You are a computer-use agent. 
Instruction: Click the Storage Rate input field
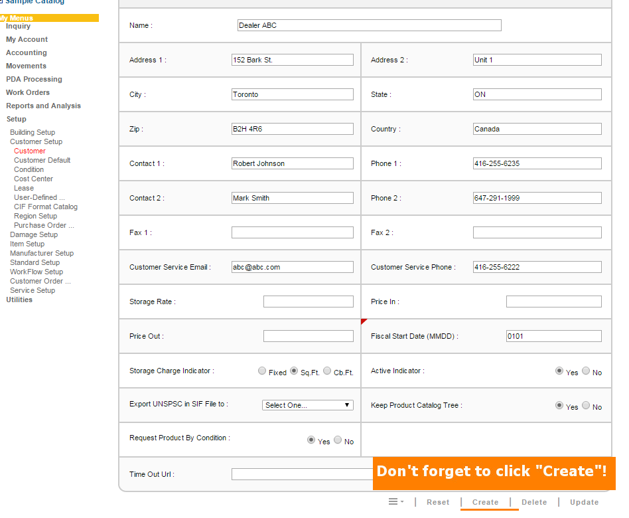pos(308,302)
